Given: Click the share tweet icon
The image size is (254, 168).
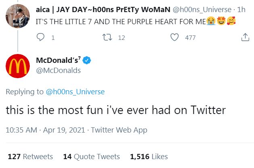Looking at the screenshot, I should click(244, 37).
